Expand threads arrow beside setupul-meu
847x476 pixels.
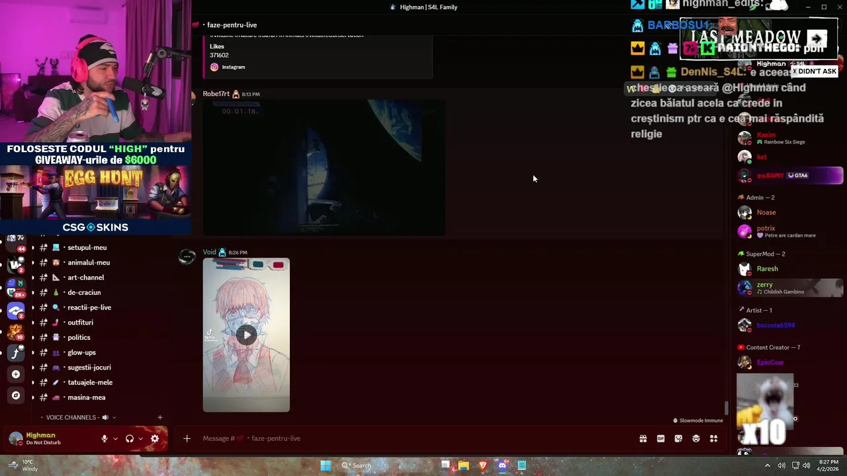32,247
